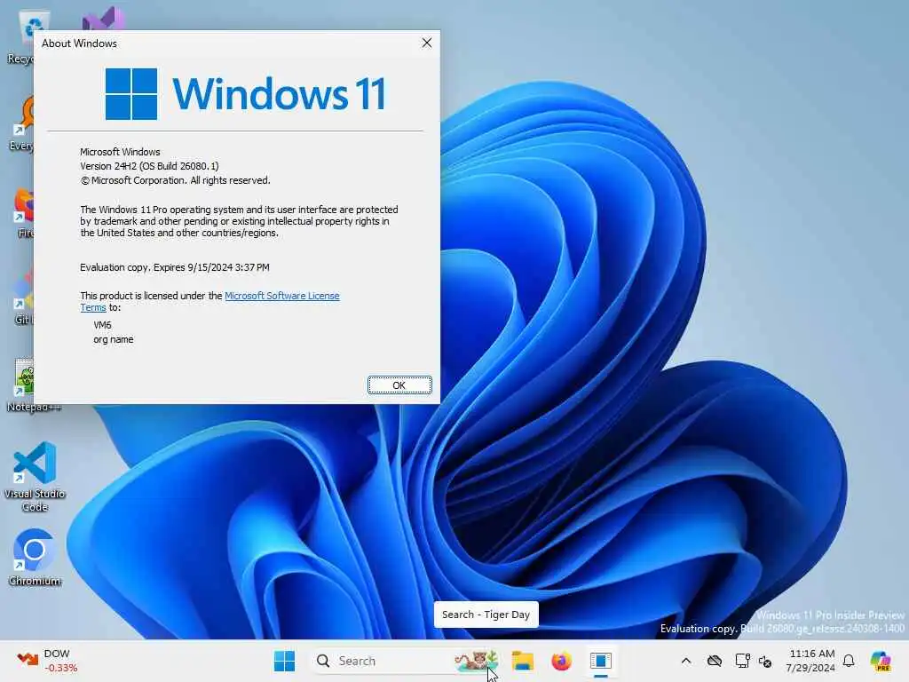Screen dimensions: 909x682
Task: Click the 'Evaluation copy. Expires 9/15/2024' line
Action: click(175, 267)
